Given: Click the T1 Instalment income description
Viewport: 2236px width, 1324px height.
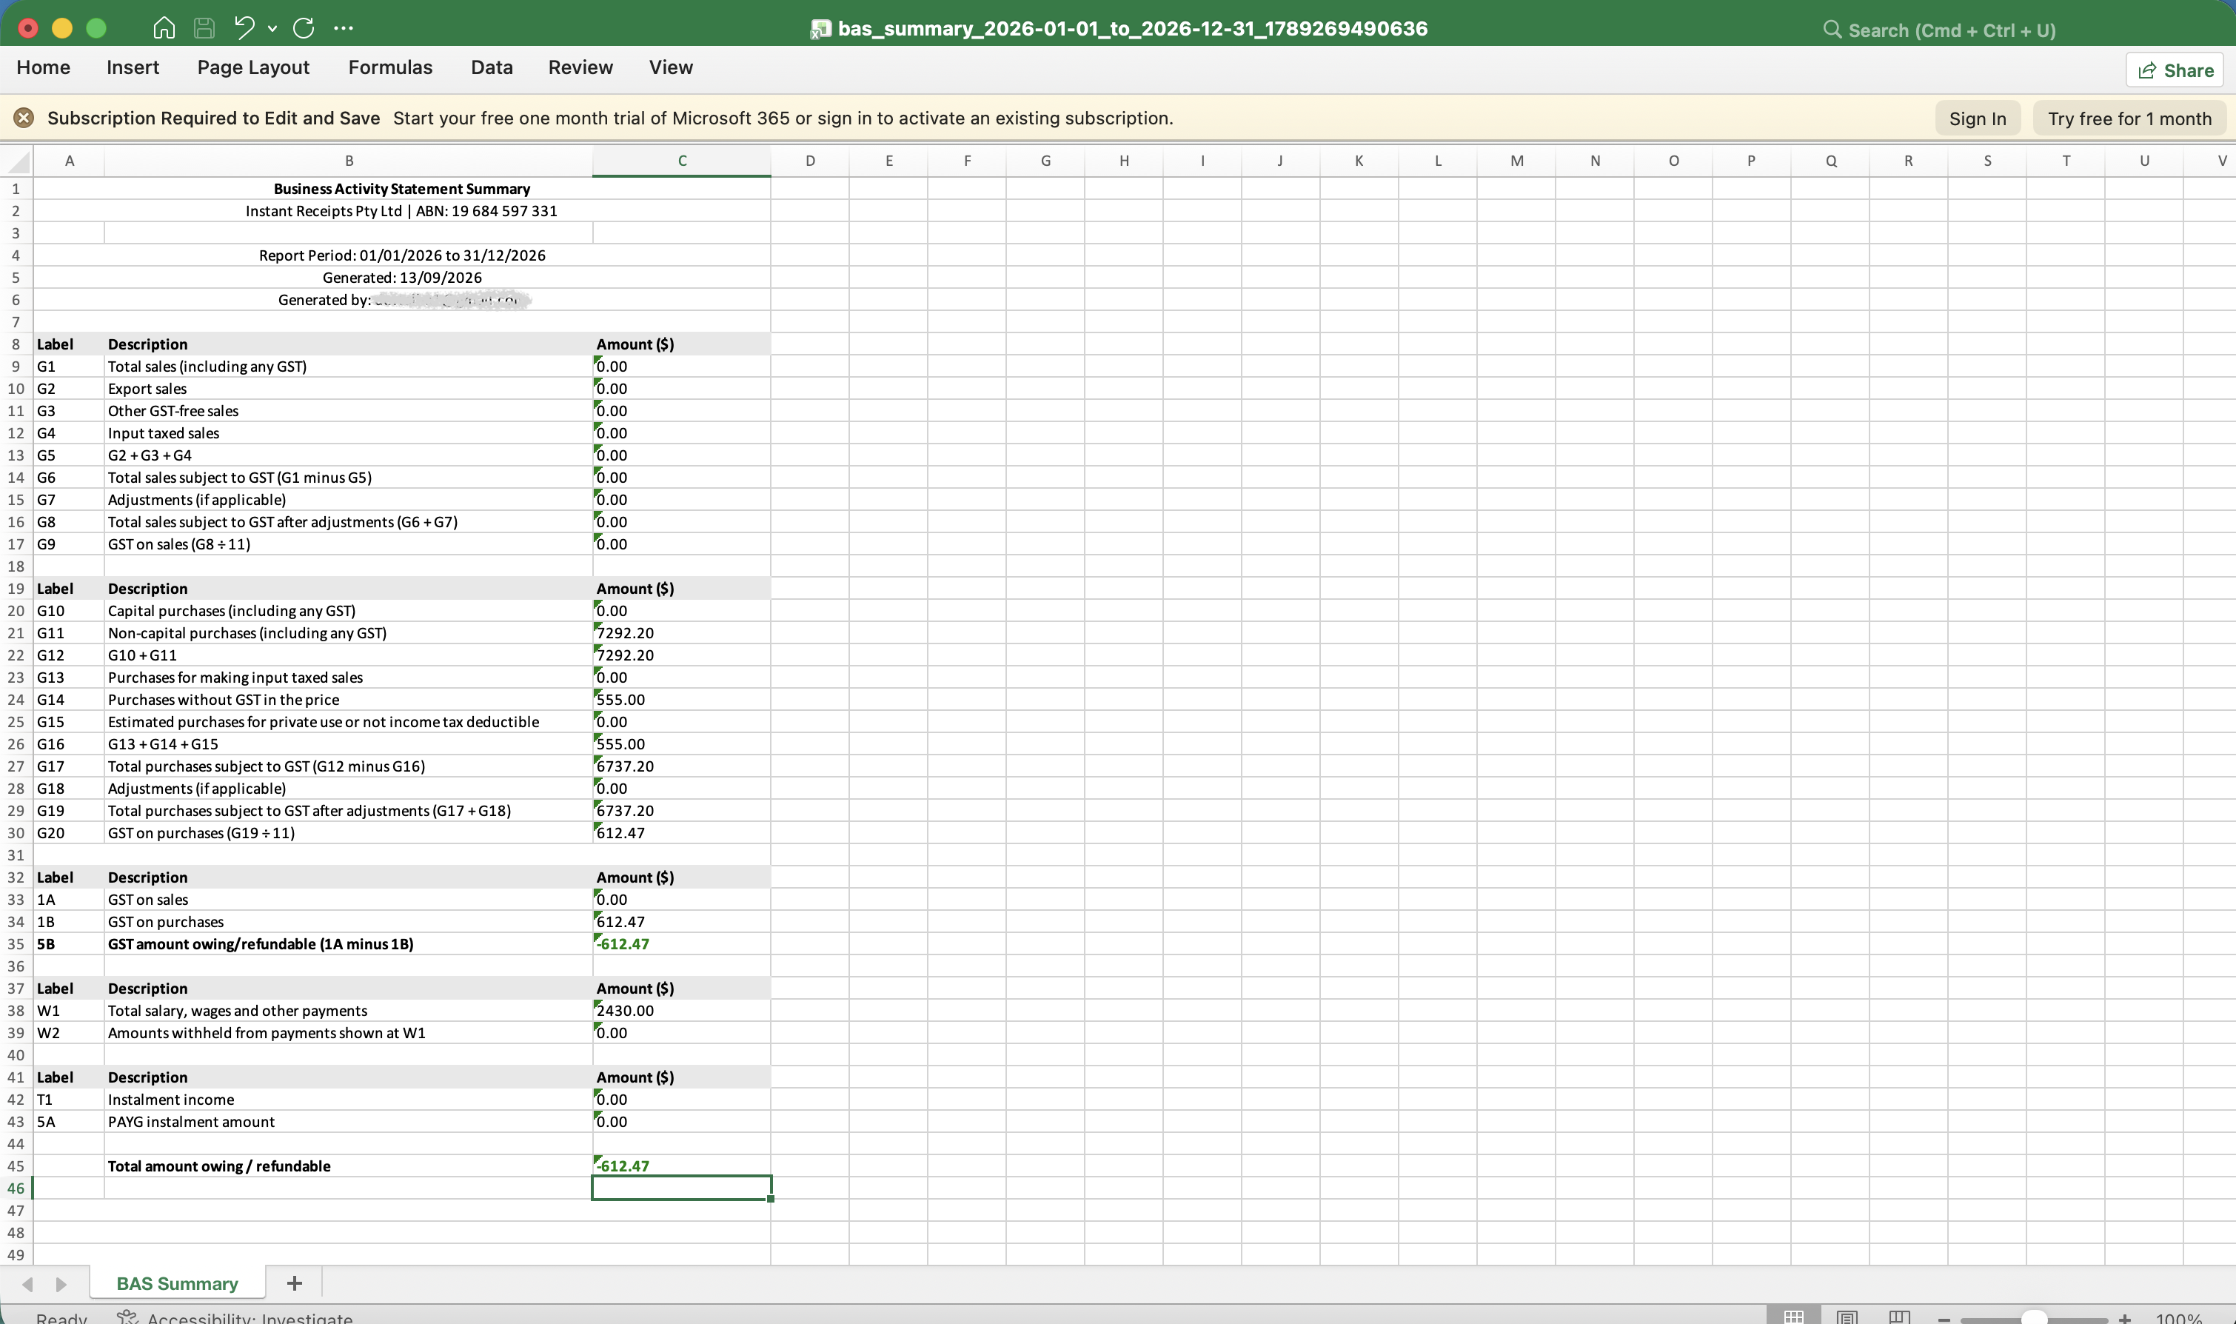Looking at the screenshot, I should 349,1100.
